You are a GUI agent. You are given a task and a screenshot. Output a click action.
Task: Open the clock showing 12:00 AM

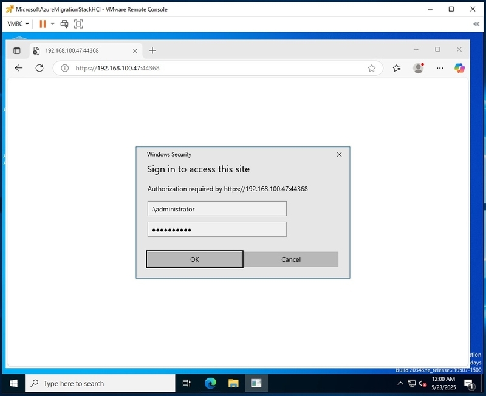coord(443,383)
